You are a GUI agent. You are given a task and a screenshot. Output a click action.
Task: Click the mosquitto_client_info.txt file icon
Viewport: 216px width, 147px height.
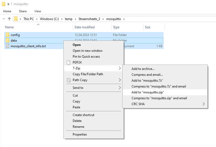point(7,46)
